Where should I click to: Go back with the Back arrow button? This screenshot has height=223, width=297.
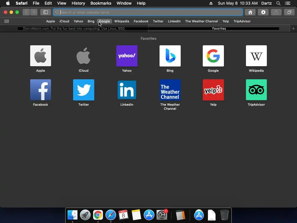26,12
